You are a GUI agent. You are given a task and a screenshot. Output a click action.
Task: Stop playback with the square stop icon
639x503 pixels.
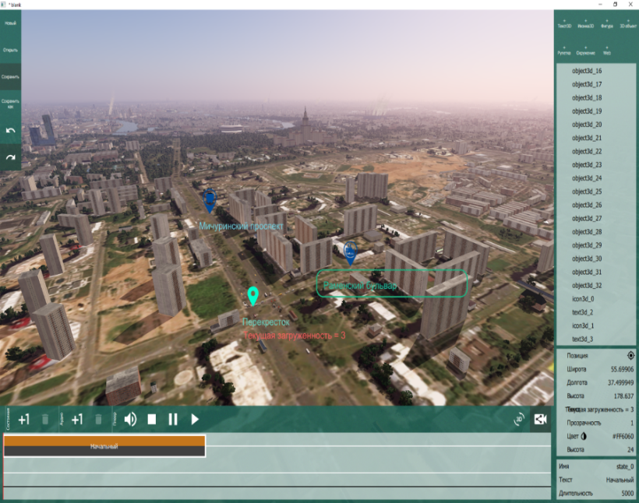click(152, 420)
